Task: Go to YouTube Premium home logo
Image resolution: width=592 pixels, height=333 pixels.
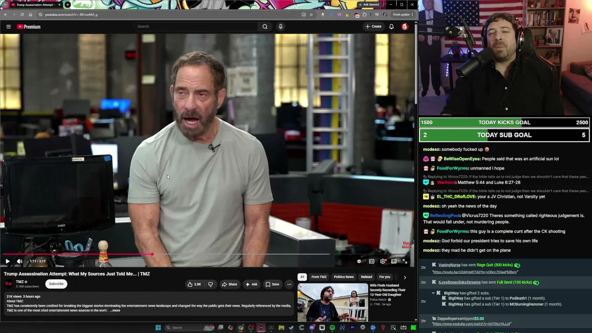Action: click(x=29, y=26)
